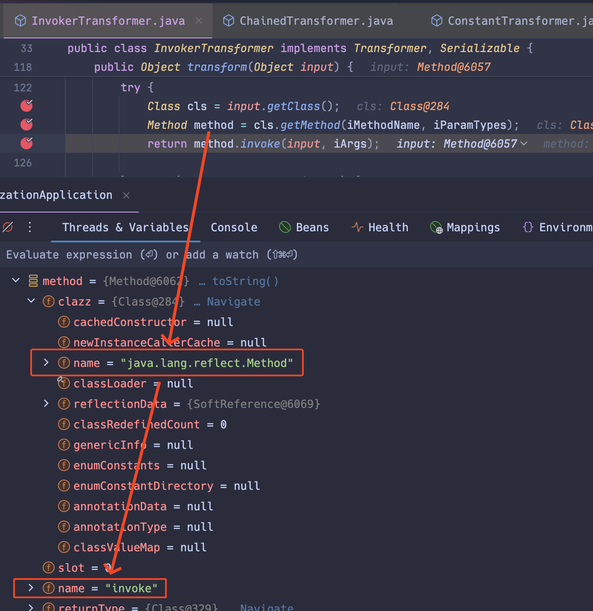Screen dimensions: 593x611
Task: Click the Mappings globe icon
Action: (x=436, y=227)
